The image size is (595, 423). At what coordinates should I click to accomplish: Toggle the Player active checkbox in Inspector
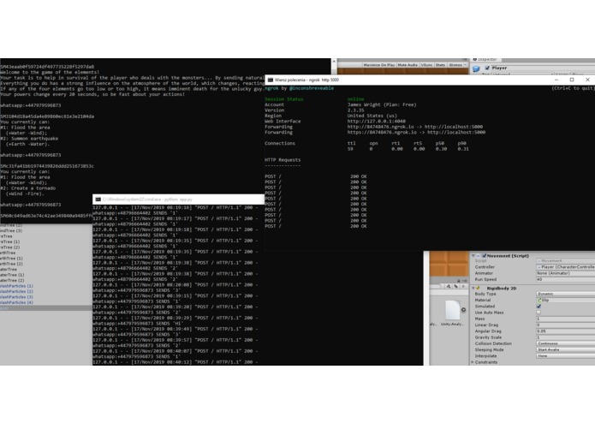click(487, 68)
